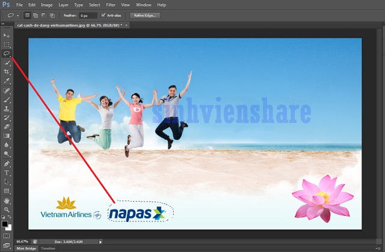Click the Feather value input field
Viewport: 385px width, 252px height.
(88, 16)
